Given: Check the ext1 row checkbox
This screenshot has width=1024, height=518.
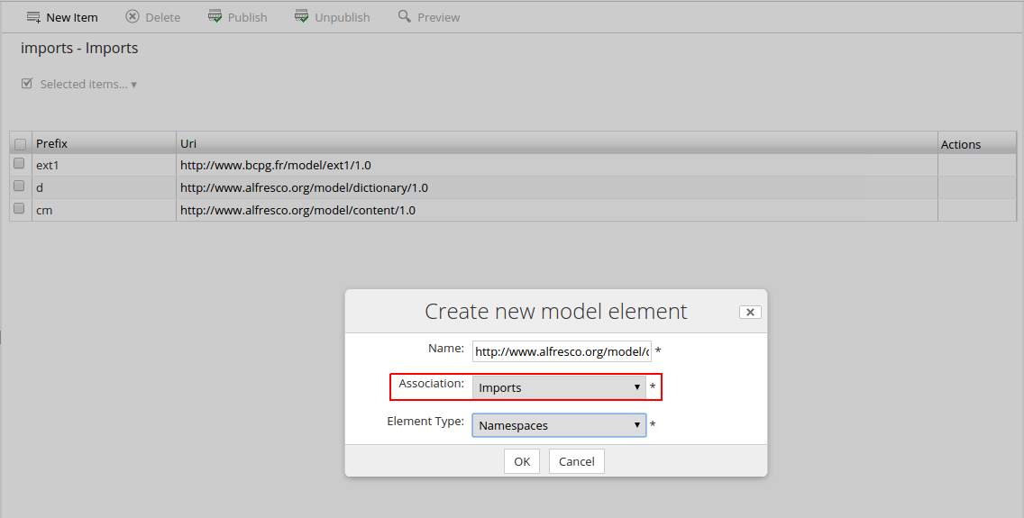Looking at the screenshot, I should pos(19,164).
